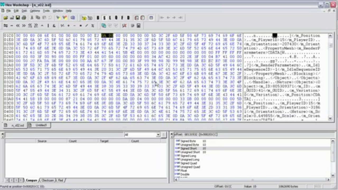
Task: Click the Compare files teal icon
Action: pyautogui.click(x=104, y=26)
